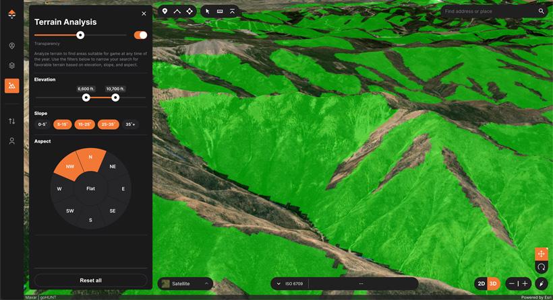Open the import/export arrows sidebar icon

point(11,121)
